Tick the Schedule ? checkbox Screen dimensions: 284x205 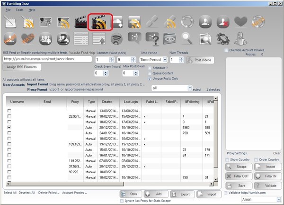coord(150,68)
